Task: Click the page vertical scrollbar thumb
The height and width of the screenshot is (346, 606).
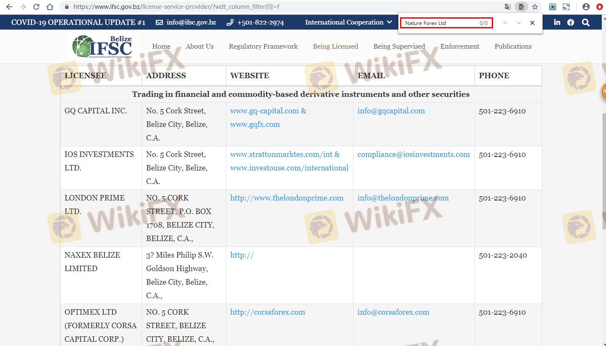Action: pos(604,171)
